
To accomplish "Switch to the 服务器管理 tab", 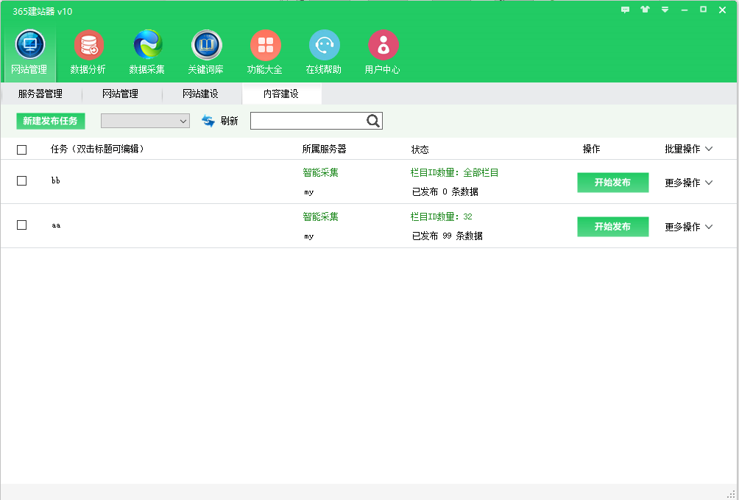I will (40, 94).
